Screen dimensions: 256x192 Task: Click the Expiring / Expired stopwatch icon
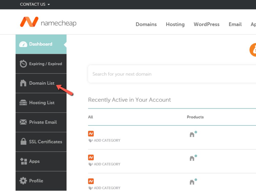[23, 64]
